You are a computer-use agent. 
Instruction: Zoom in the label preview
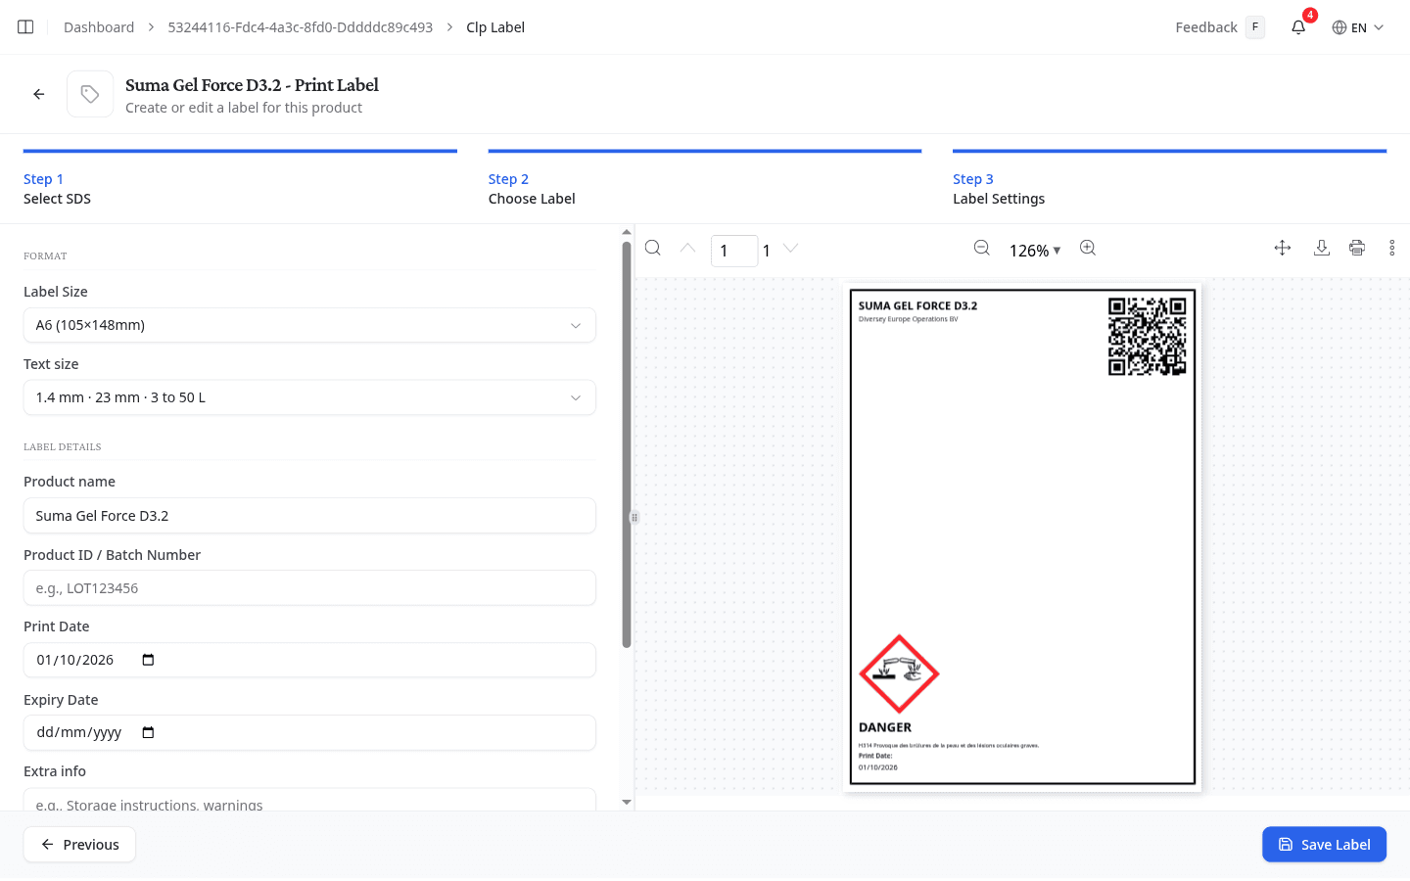(x=1088, y=249)
